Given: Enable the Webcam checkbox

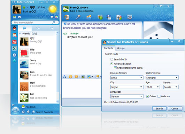Looking at the screenshot, I should (x=159, y=96).
